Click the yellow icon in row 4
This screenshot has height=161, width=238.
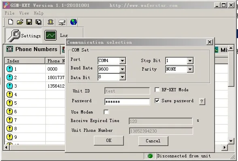tap(10, 94)
